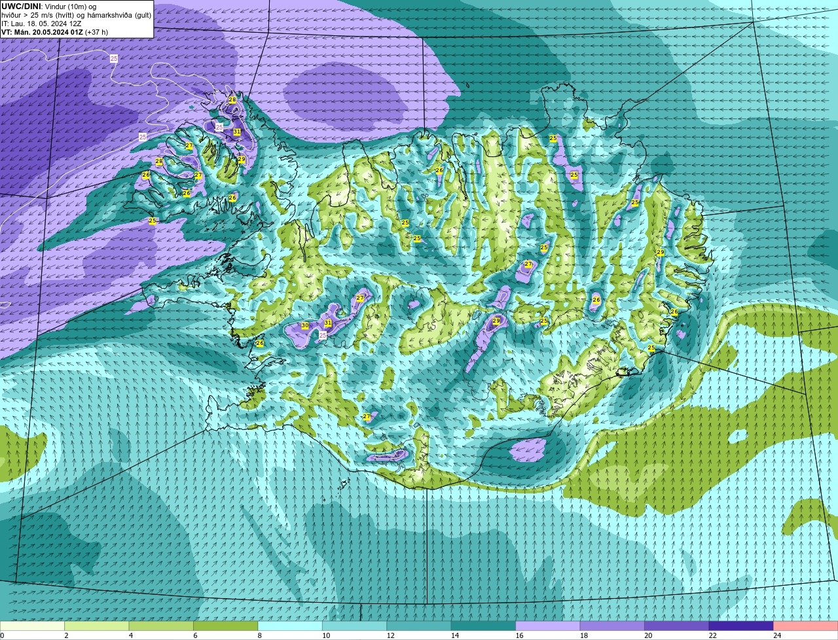The width and height of the screenshot is (838, 640).
Task: Click the title line 'UWC/DINI: Vindur (10m) og'
Action: click(x=49, y=7)
